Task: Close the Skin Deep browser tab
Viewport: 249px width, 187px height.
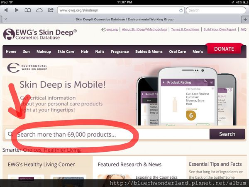Action: [x=5, y=19]
